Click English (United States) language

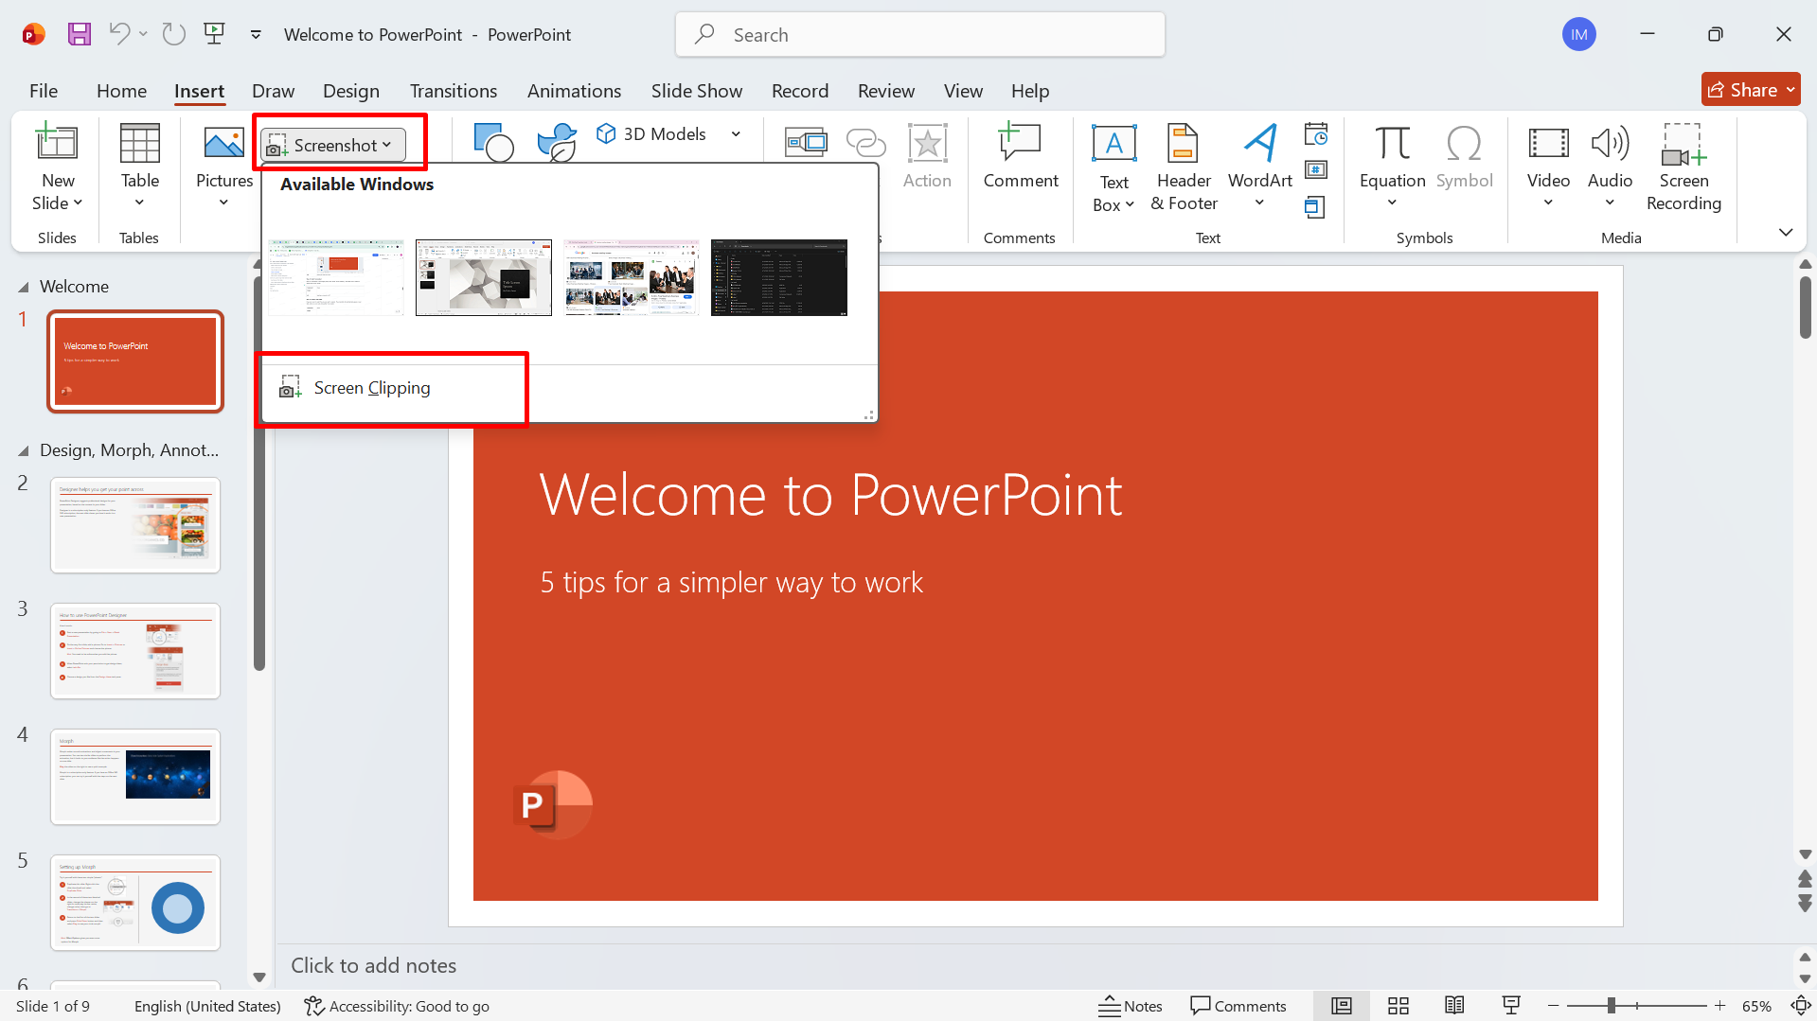(x=207, y=1006)
